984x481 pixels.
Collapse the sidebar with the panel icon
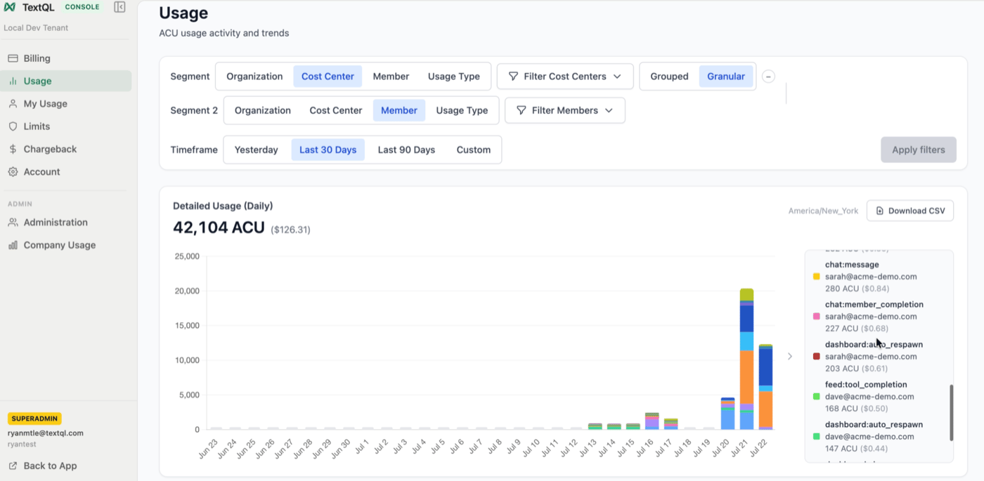[x=119, y=7]
